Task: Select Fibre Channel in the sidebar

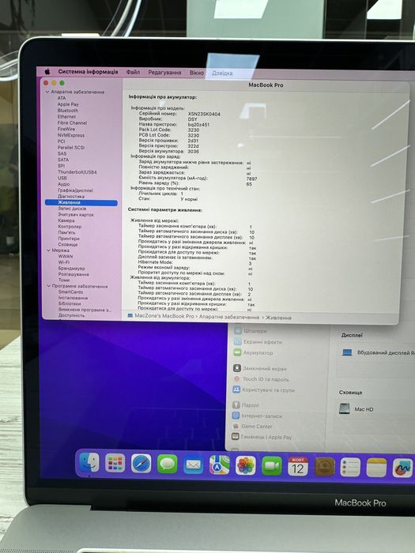Action: tap(72, 122)
